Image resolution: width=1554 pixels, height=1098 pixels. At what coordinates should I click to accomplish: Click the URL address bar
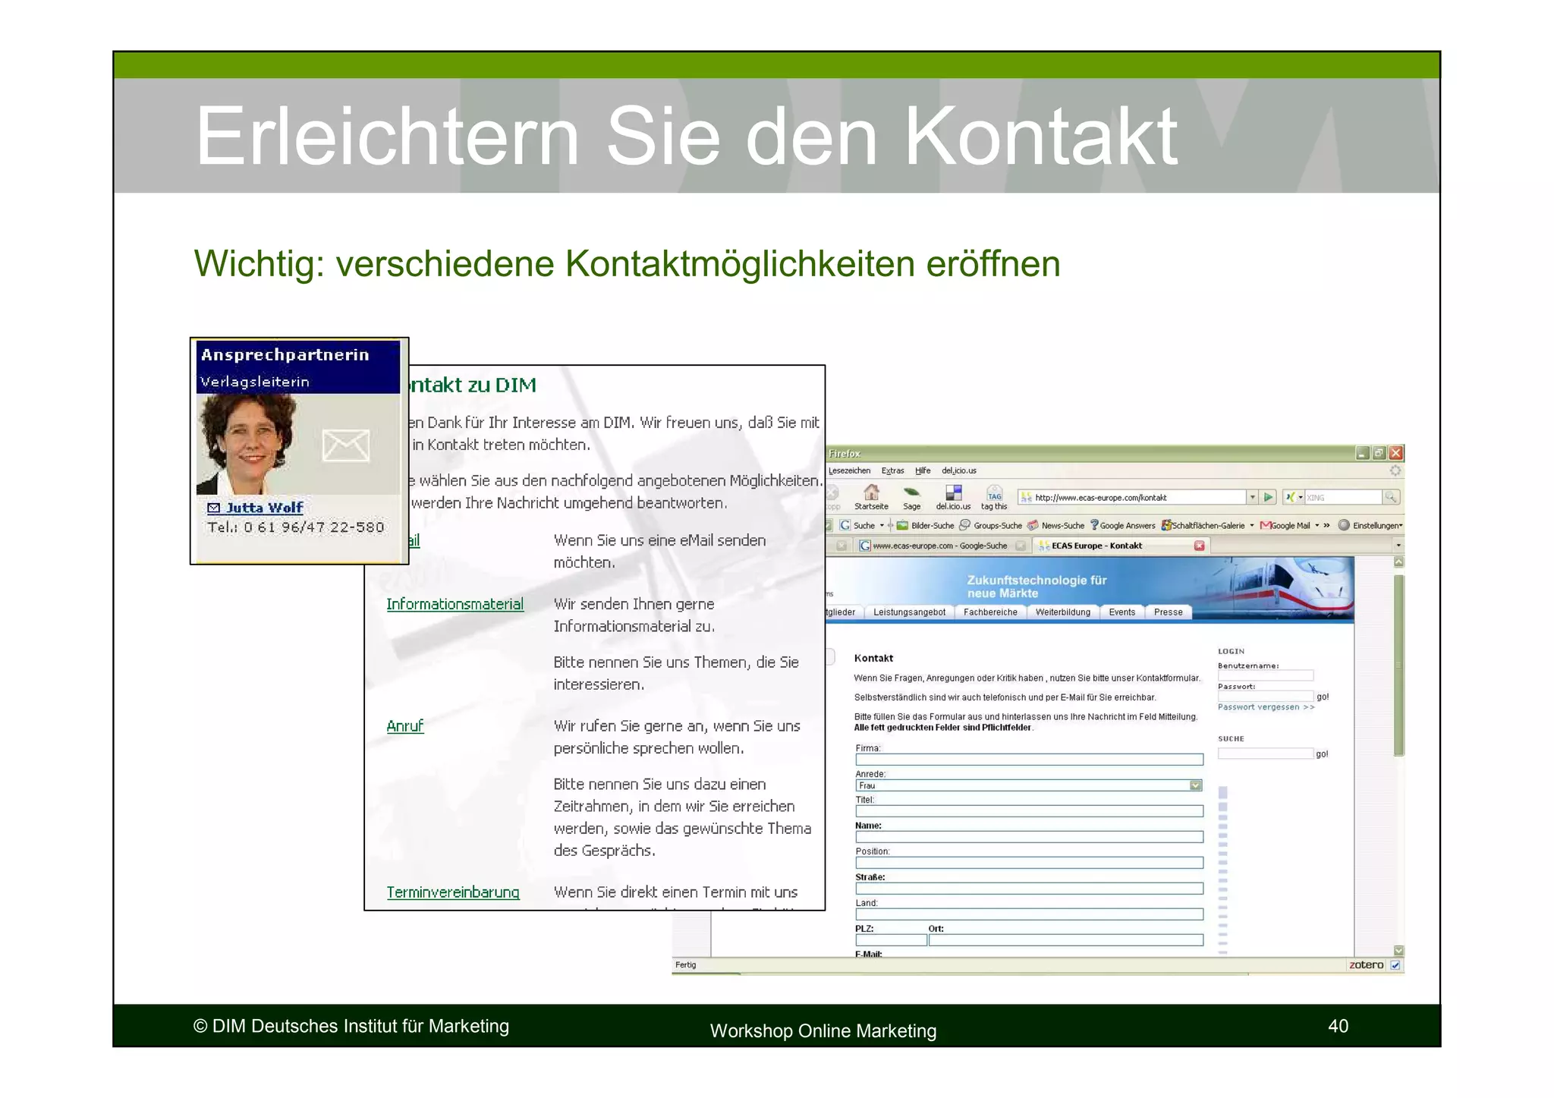(1133, 497)
